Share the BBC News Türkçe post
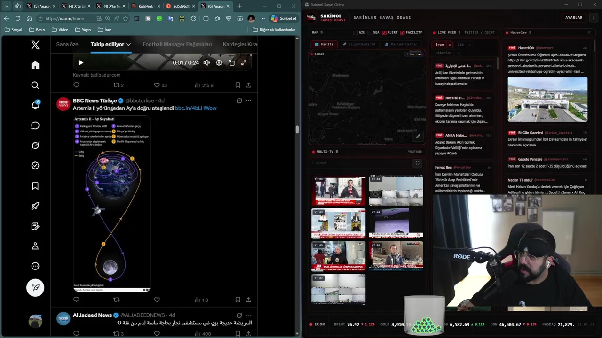Viewport: 602px width, 338px height. pos(248,300)
